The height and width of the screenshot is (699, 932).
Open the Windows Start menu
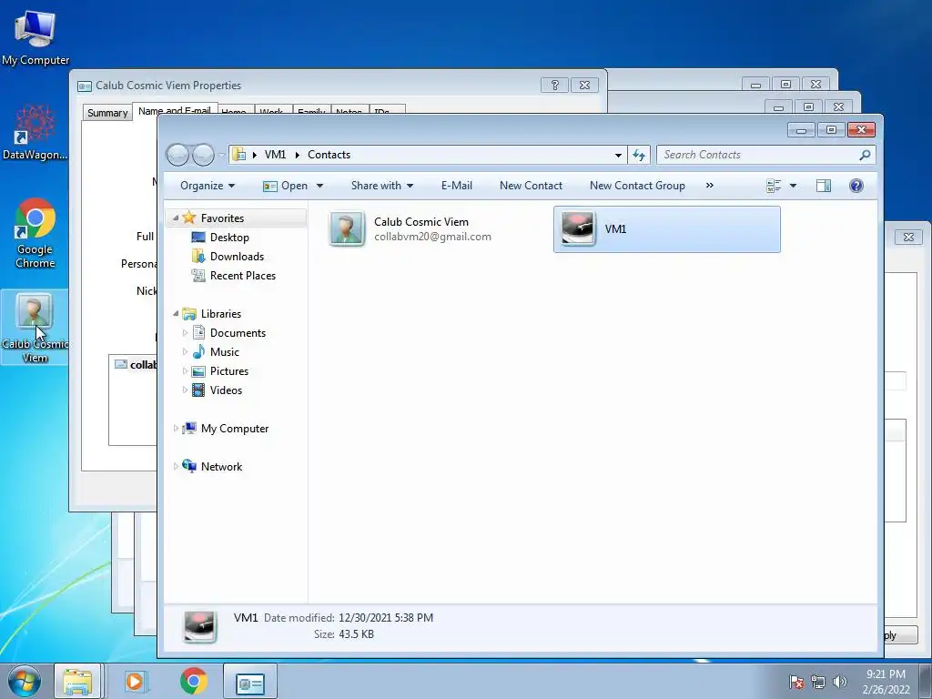click(24, 681)
